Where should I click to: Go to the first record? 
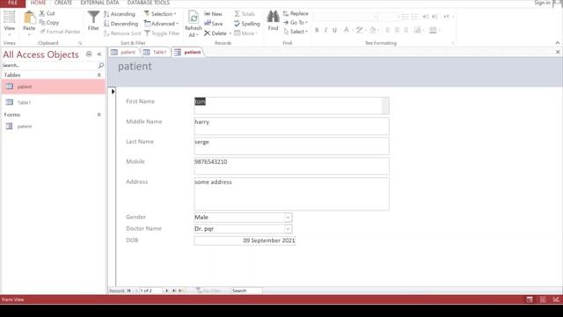pos(129,291)
